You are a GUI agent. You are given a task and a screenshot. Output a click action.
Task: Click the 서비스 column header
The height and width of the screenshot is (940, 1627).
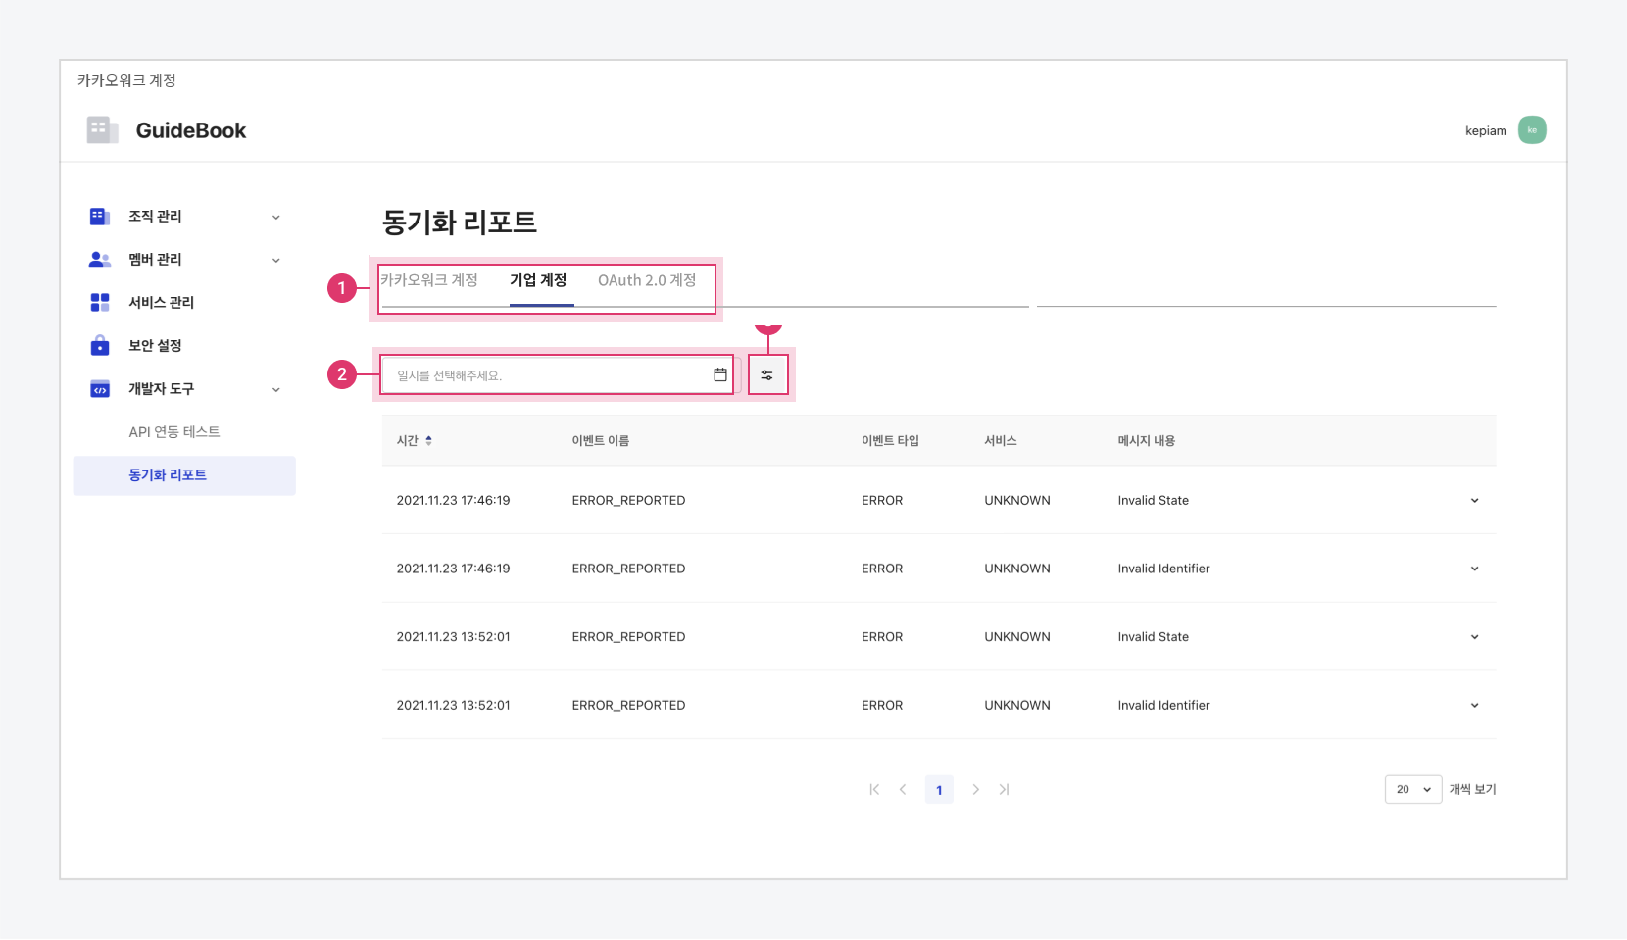(1001, 441)
